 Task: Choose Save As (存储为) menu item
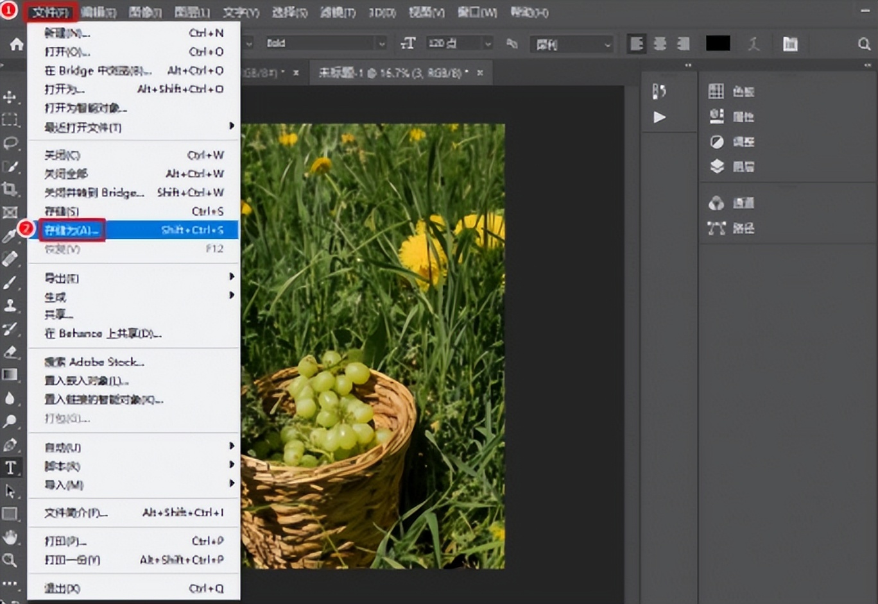[x=72, y=230]
